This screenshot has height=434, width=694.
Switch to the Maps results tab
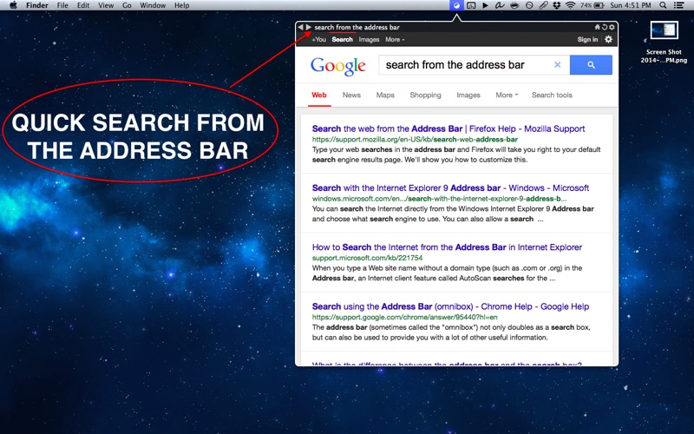point(385,95)
